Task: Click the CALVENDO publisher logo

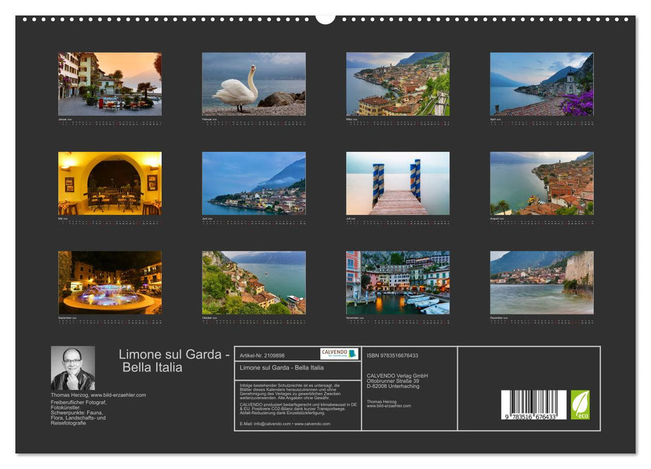Action: click(339, 354)
